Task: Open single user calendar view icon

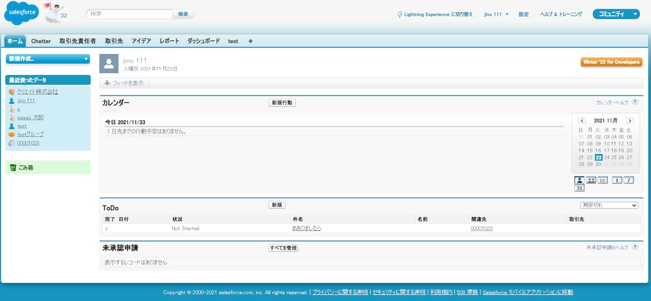Action: [x=579, y=180]
